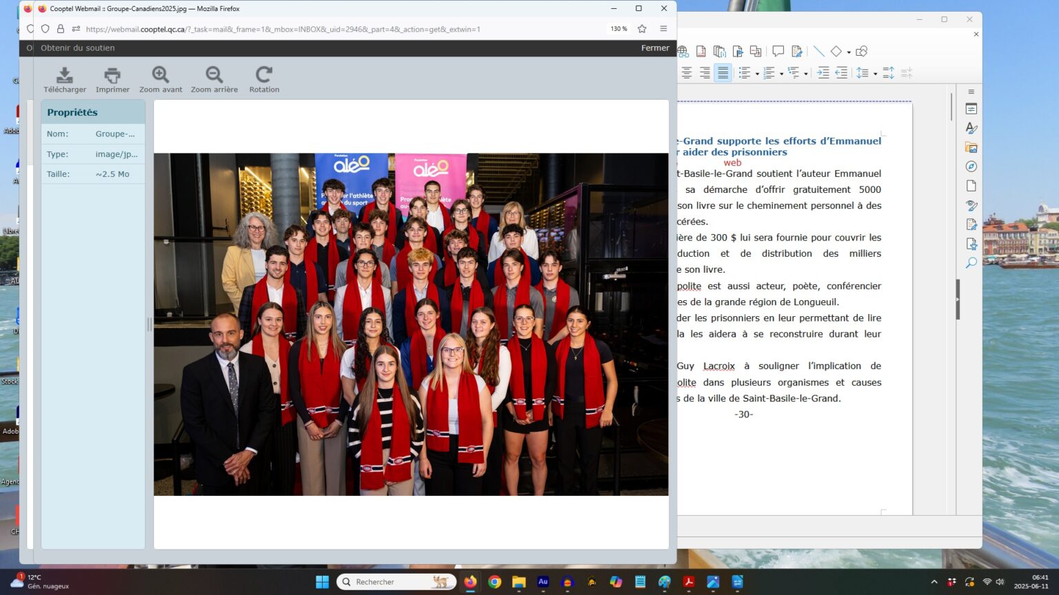This screenshot has height=595, width=1059.
Task: Toggle right alignment in Writer toolbar
Action: (705, 73)
